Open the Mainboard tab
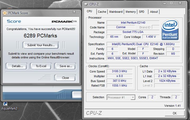Screen dimensions: 190x120 tap(116, 12)
